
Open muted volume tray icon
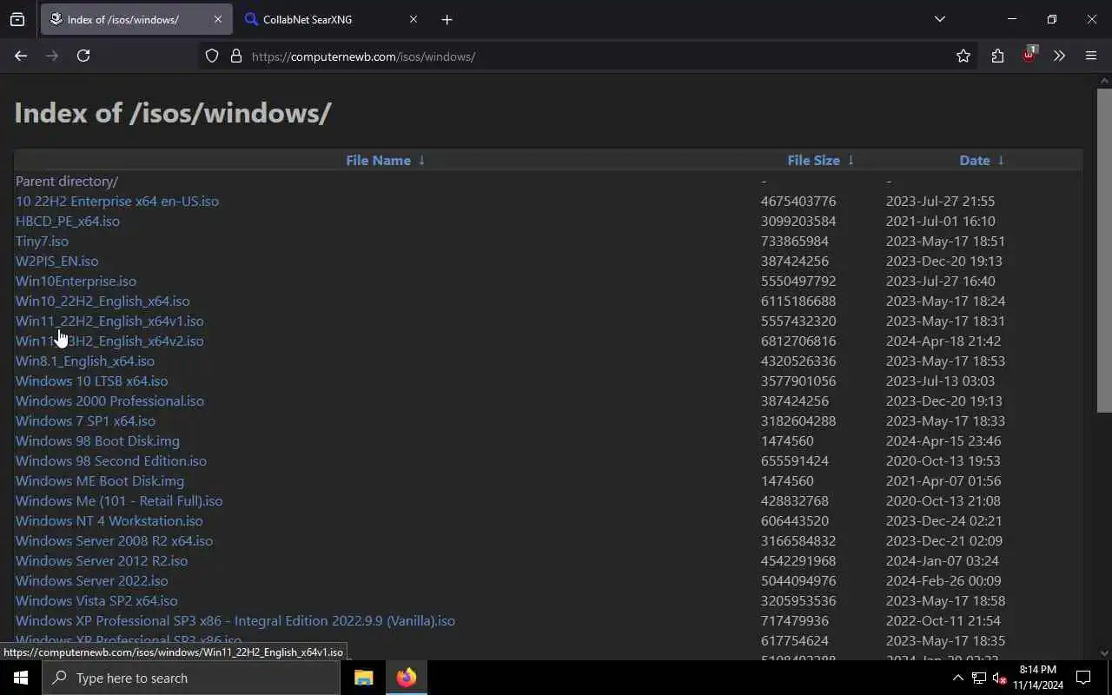coord(999,678)
